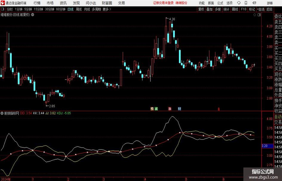This screenshot has height=181, width=282.
Task: Open the 行情 menu
Action: (x=37, y=3)
